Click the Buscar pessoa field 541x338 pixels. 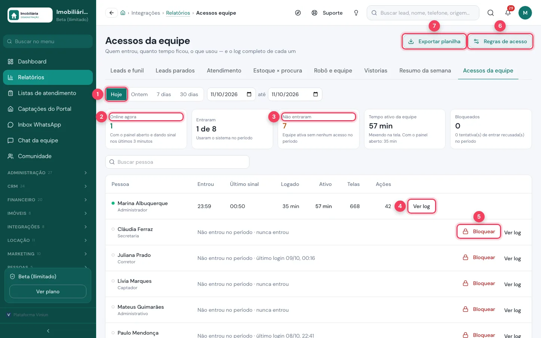click(x=177, y=162)
